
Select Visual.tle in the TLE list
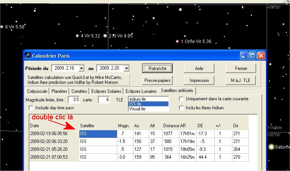click(148, 109)
